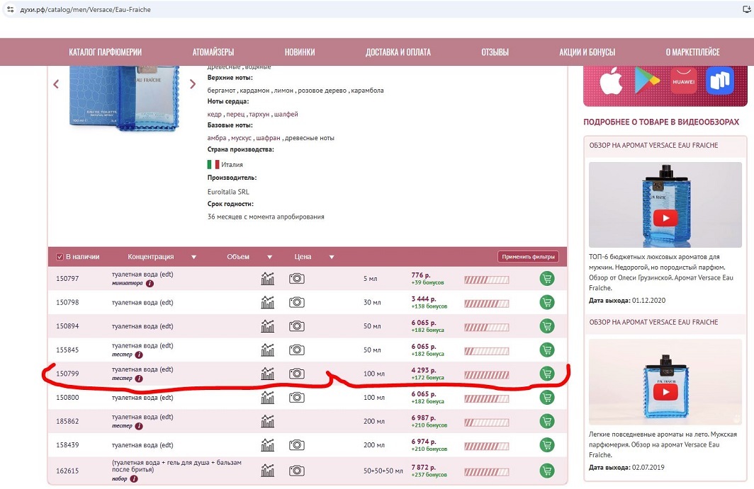This screenshot has height=489, width=754.
Task: Add item 150797 5 ml to cart
Action: [546, 279]
